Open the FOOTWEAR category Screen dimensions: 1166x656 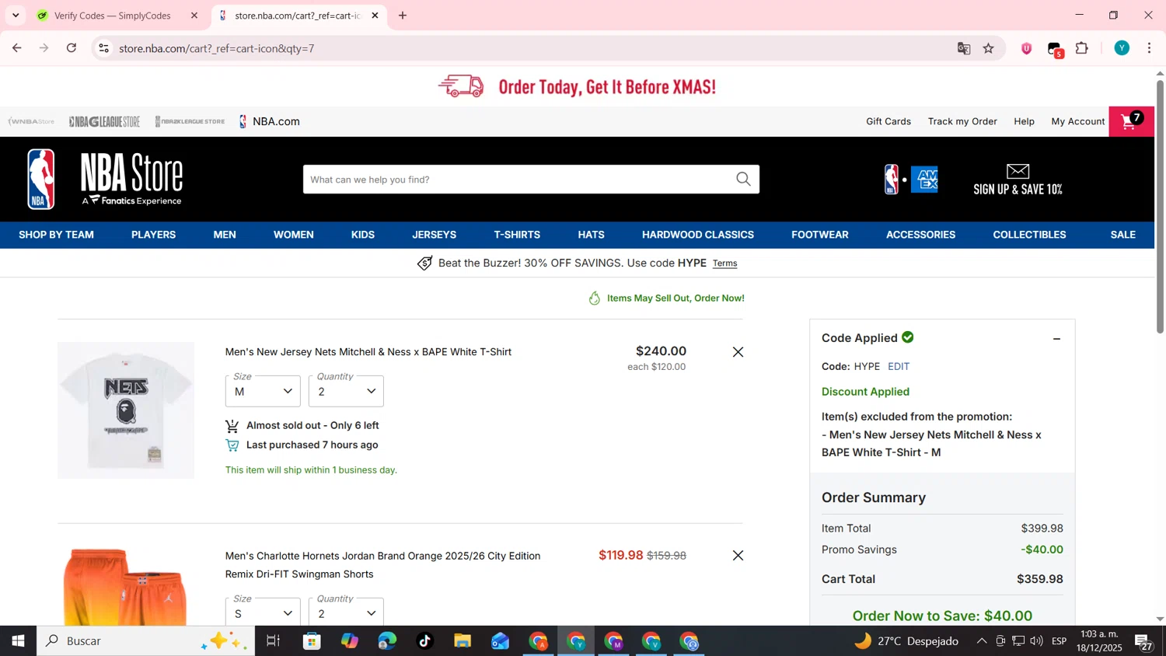(x=820, y=235)
